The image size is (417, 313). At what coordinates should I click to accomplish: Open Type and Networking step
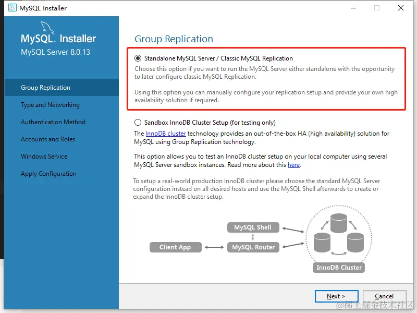coord(50,105)
